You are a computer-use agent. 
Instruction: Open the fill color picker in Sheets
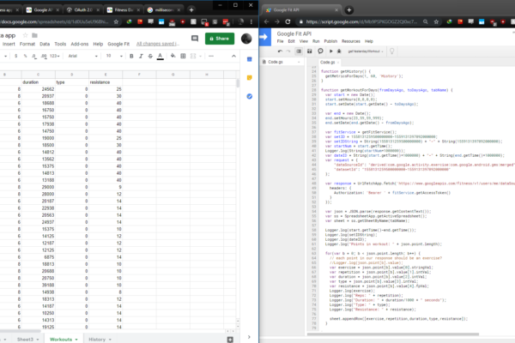point(173,56)
